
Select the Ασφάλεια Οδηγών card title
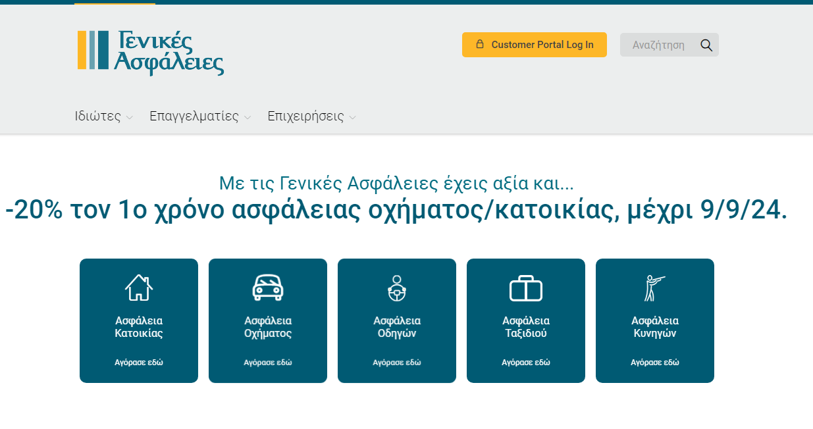pos(397,327)
